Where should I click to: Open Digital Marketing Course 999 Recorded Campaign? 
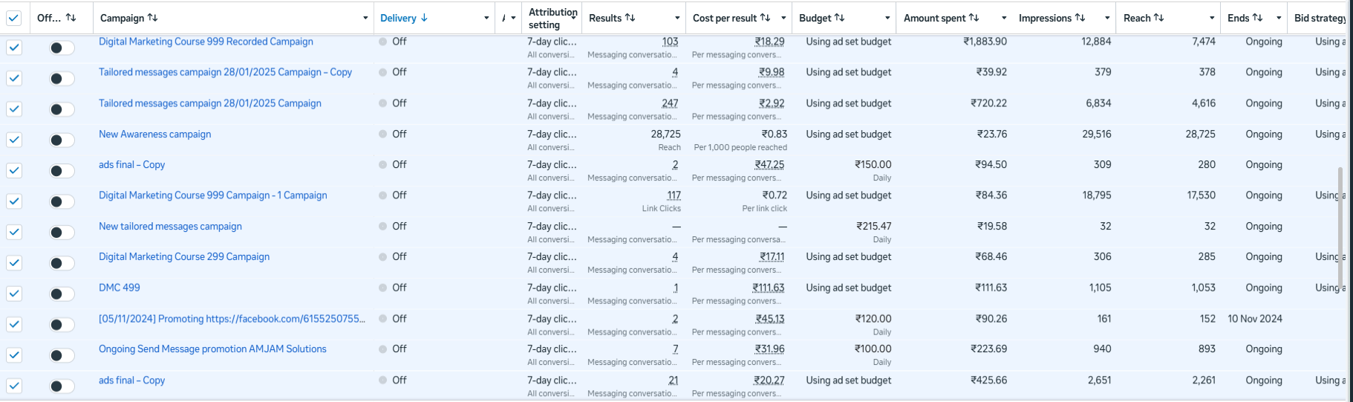[x=206, y=42]
